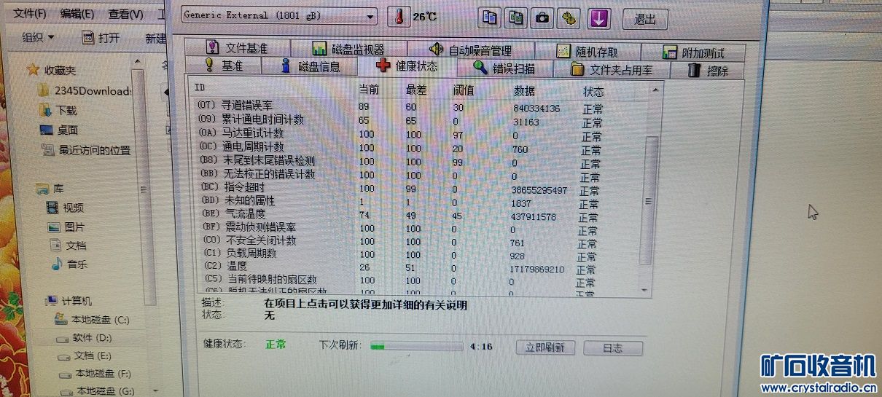Switch to the 文件夹占用率 tab

pyautogui.click(x=612, y=70)
